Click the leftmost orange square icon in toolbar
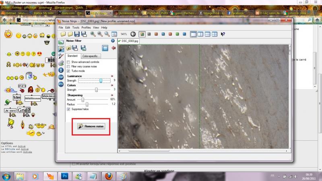Viewport: 322px width, 181px height. coord(156,34)
